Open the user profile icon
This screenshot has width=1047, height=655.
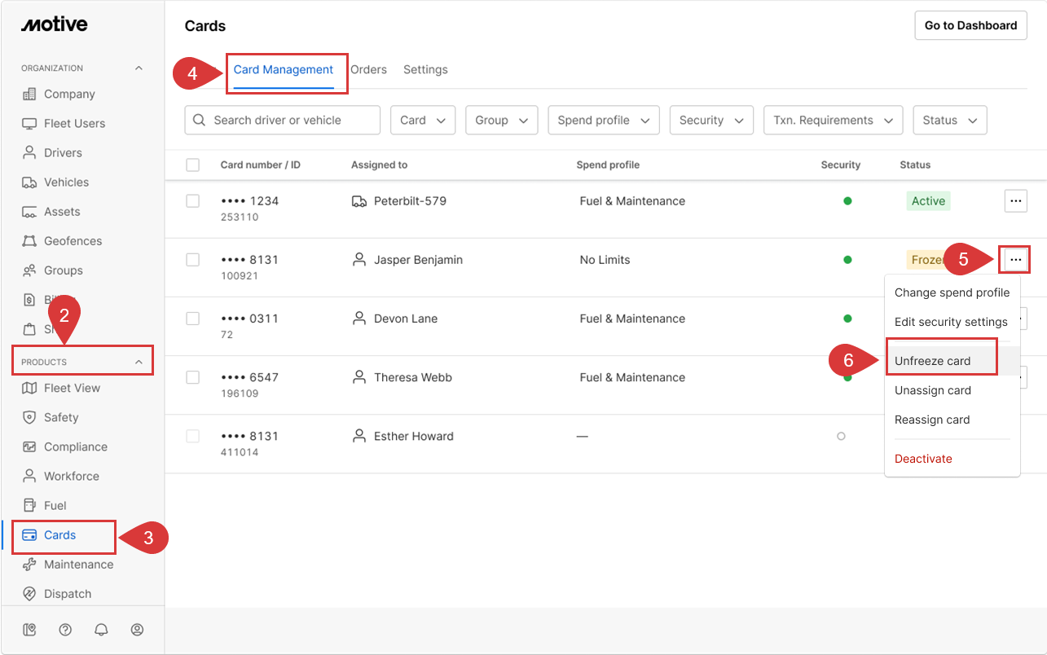pos(137,630)
